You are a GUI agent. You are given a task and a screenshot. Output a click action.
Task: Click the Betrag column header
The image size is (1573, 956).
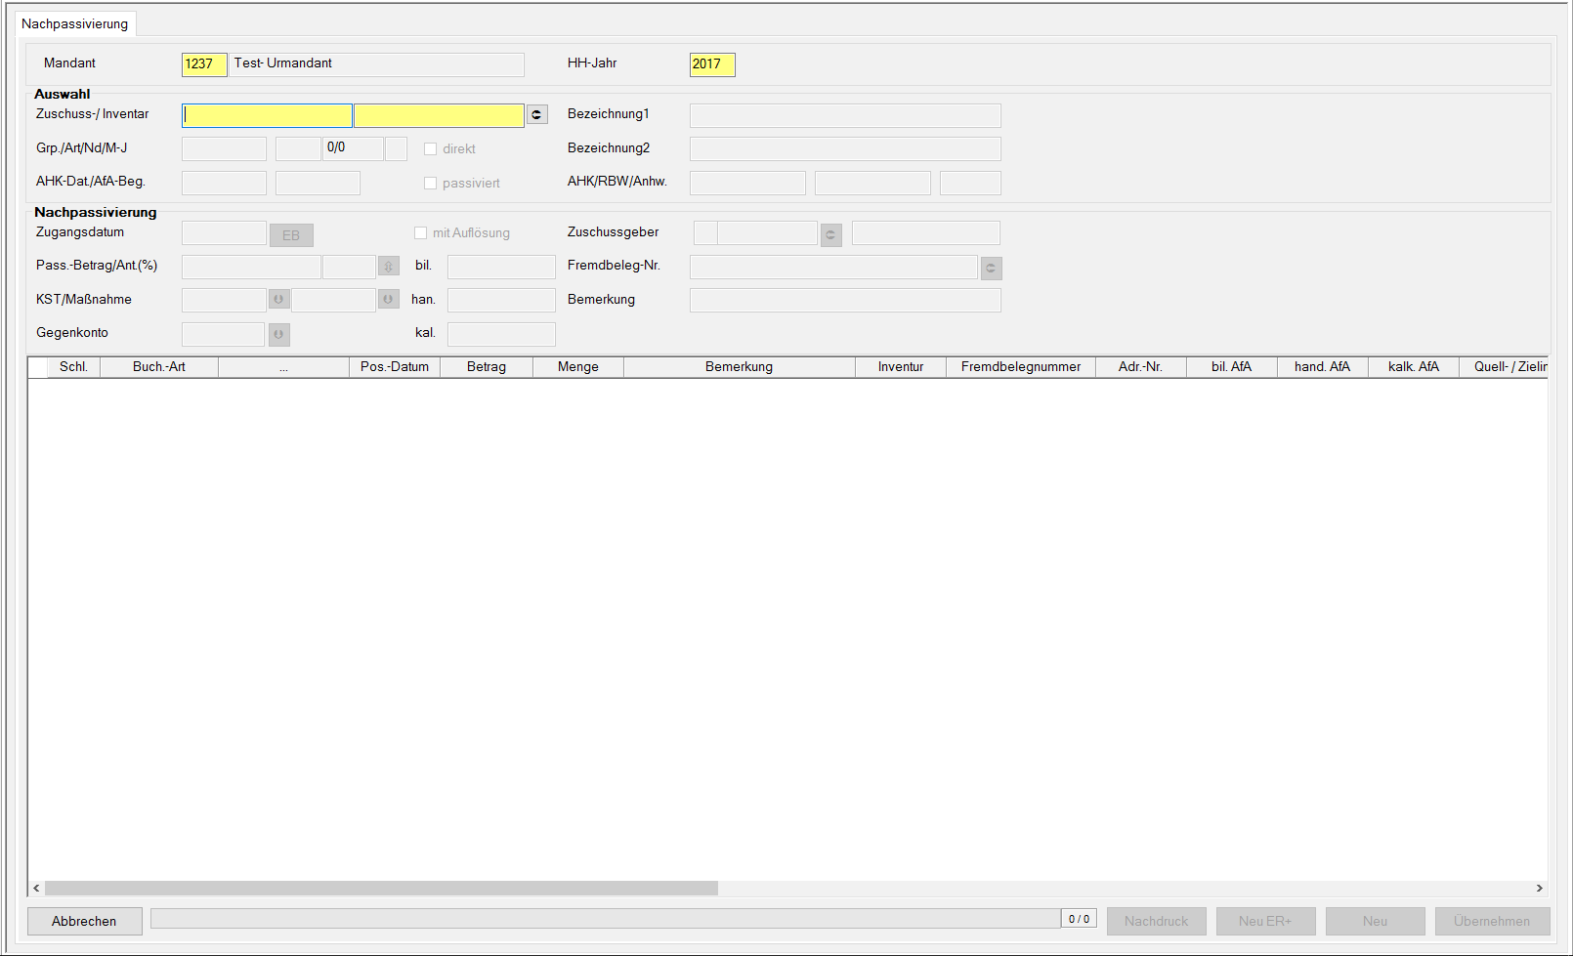[x=486, y=367]
